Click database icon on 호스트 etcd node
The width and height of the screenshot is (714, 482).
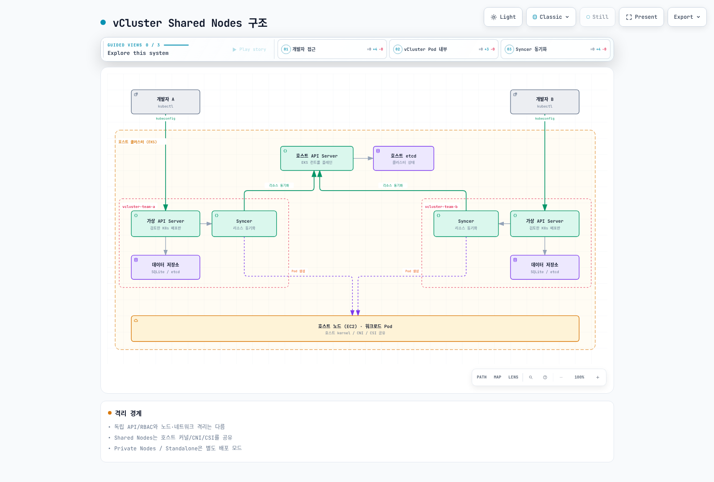pos(378,151)
